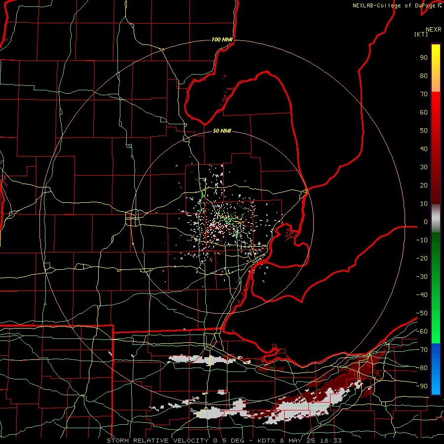Click the -40 value on the velocity scale
The image size is (444, 444).
point(422,295)
